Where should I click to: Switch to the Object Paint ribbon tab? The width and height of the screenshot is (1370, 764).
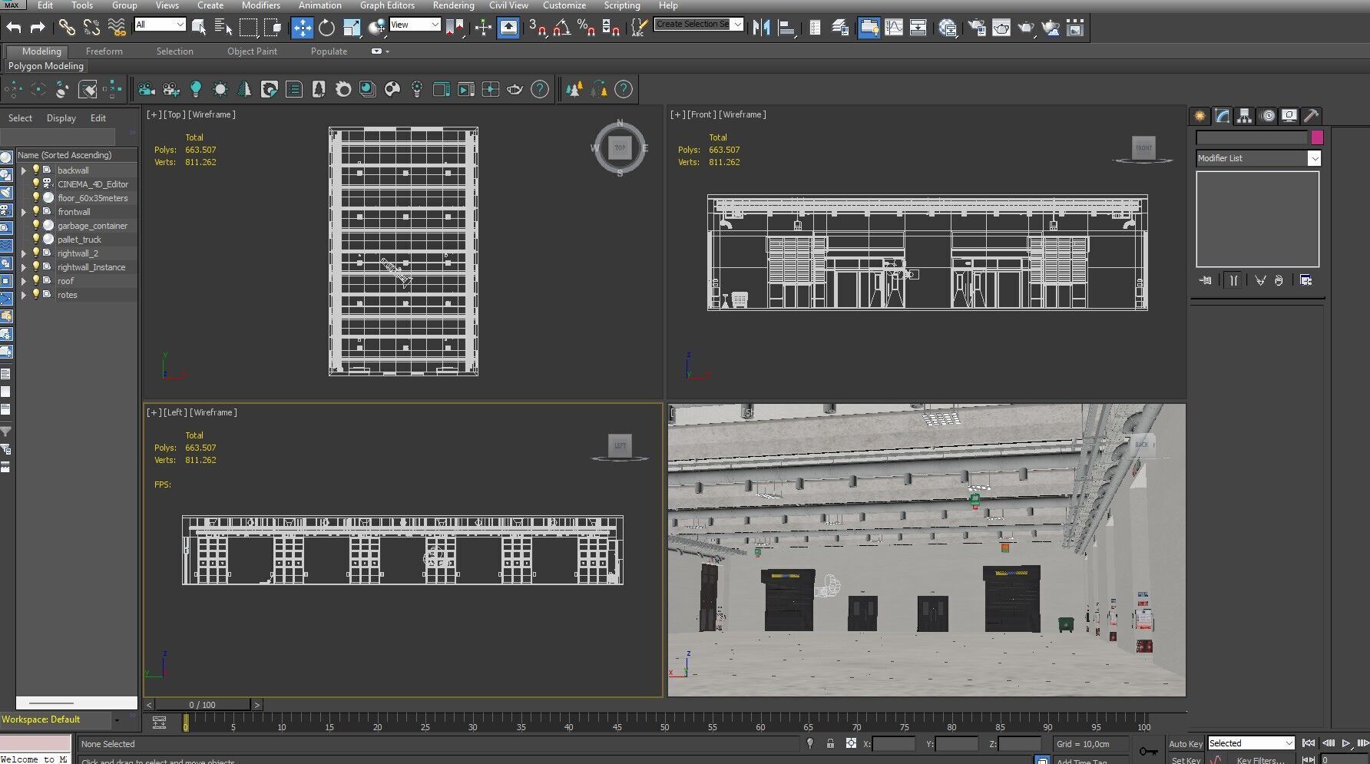coord(252,51)
